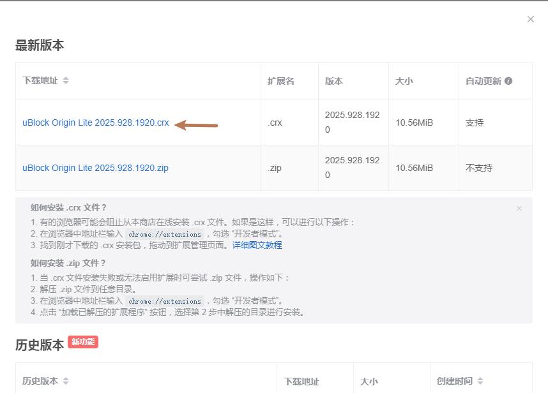Select version cell in the .crx row
This screenshot has width=548, height=393.
pyautogui.click(x=353, y=122)
